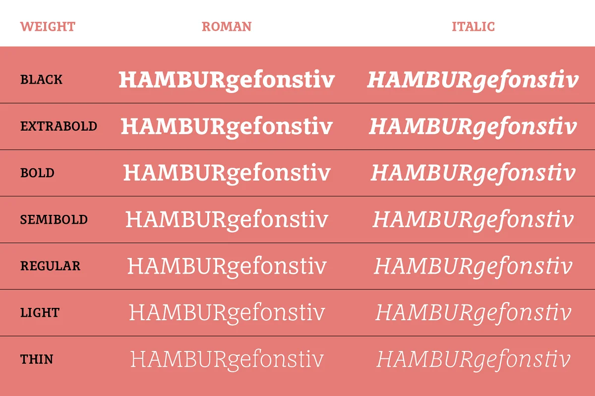Click the Thin roman sample text

[x=227, y=360]
